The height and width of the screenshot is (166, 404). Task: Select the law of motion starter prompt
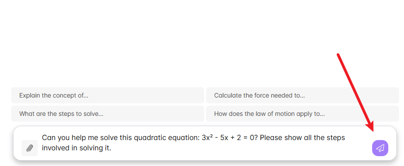point(303,114)
